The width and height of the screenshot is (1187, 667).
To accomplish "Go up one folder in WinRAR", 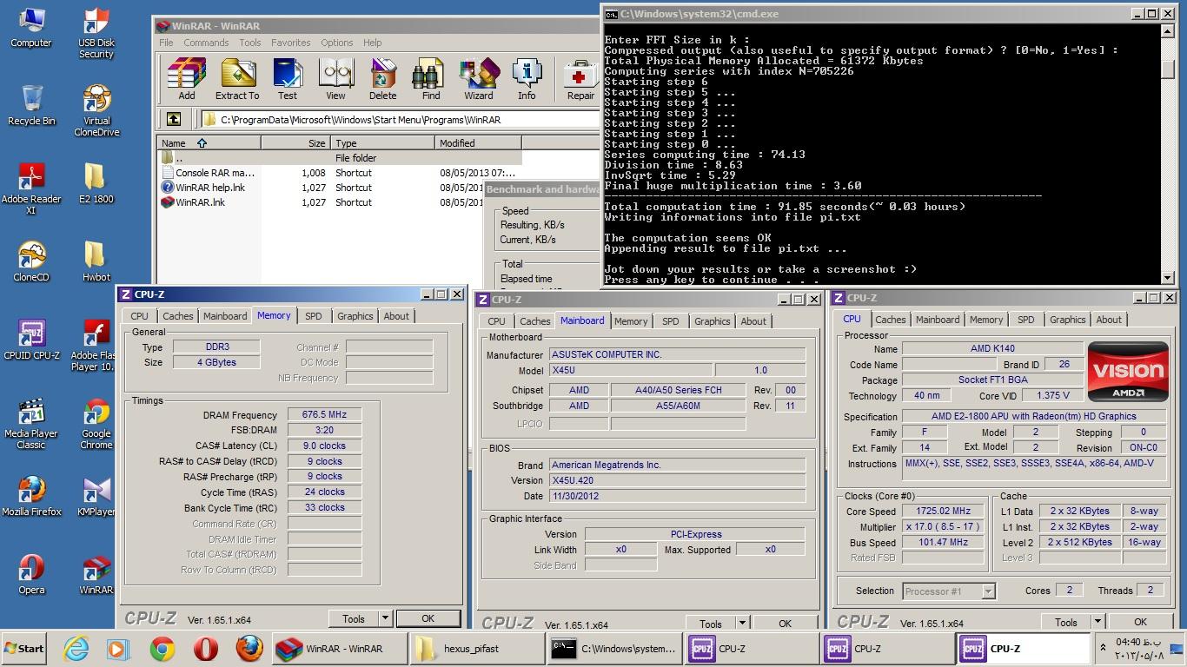I will tap(174, 119).
